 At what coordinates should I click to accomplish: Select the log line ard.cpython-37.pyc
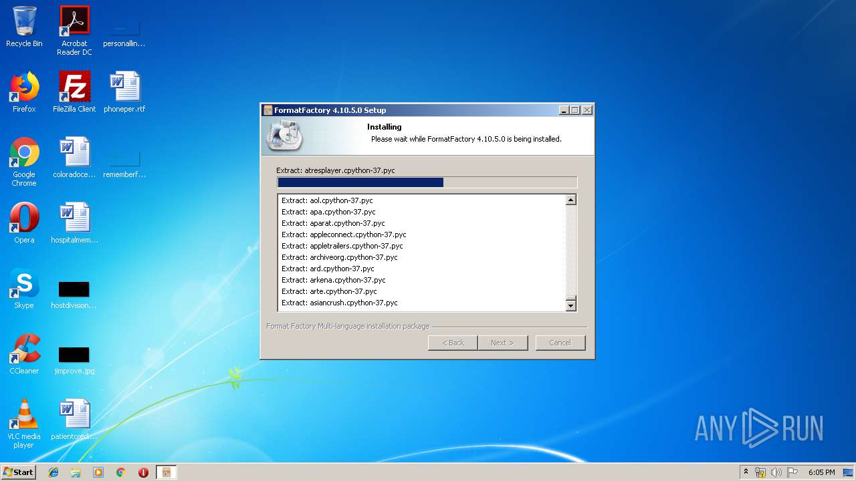click(328, 269)
